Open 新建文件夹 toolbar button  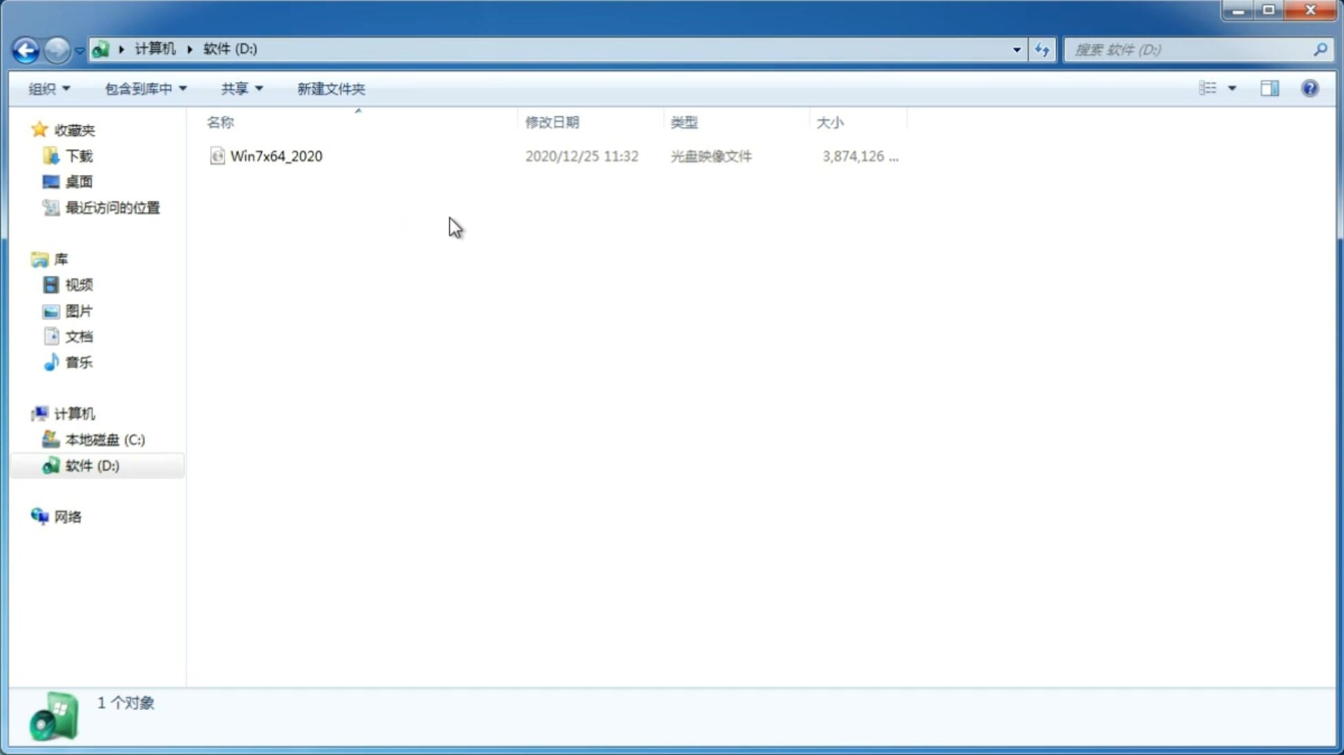coord(329,88)
